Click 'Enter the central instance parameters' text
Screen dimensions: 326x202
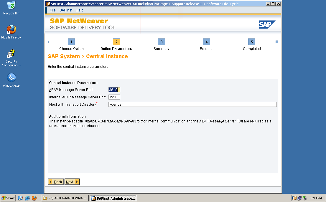[78, 67]
